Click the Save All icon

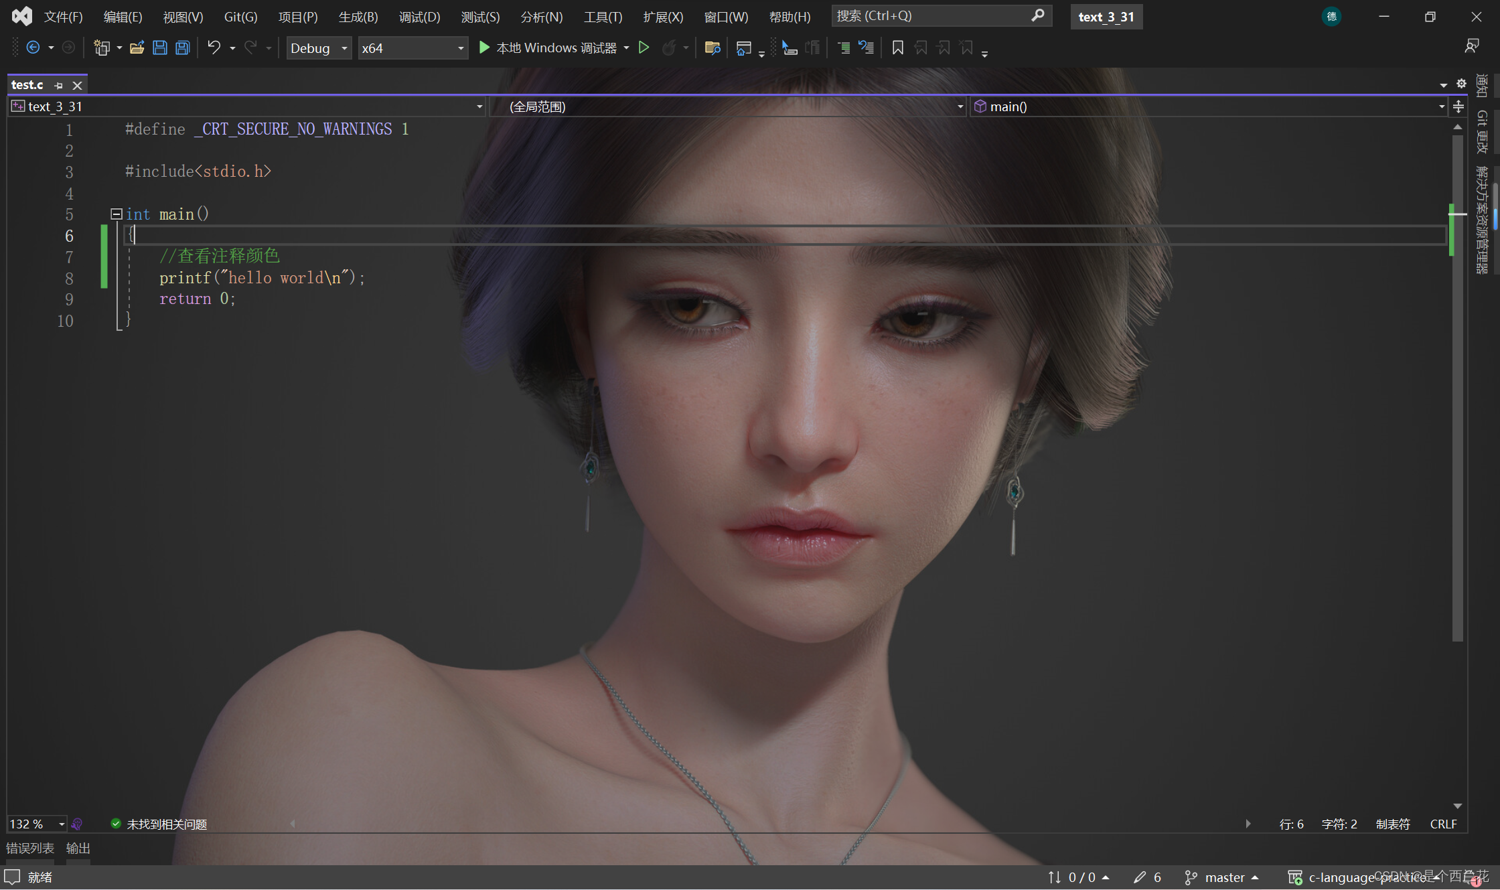pos(182,48)
